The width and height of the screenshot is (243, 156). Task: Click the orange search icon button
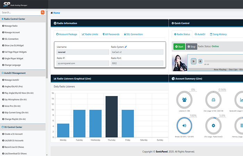[43, 12]
